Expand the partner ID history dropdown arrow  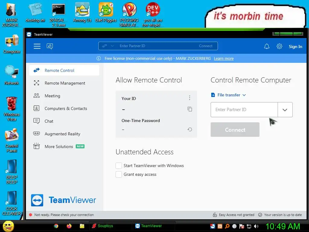pyautogui.click(x=285, y=110)
